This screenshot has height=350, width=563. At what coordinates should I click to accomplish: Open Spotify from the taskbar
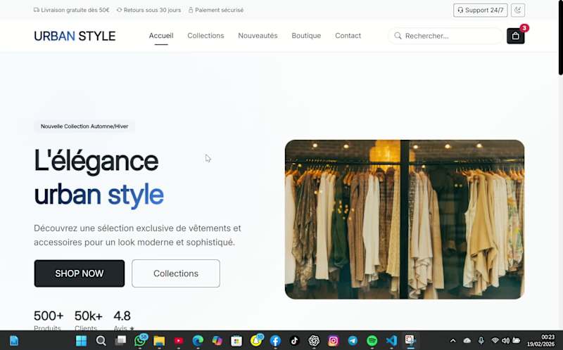372,341
